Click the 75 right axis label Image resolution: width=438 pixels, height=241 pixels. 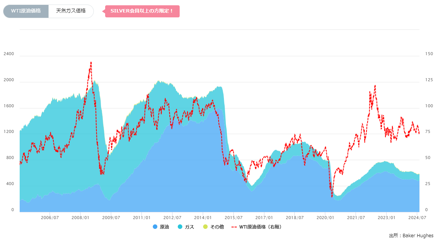(x=428, y=132)
